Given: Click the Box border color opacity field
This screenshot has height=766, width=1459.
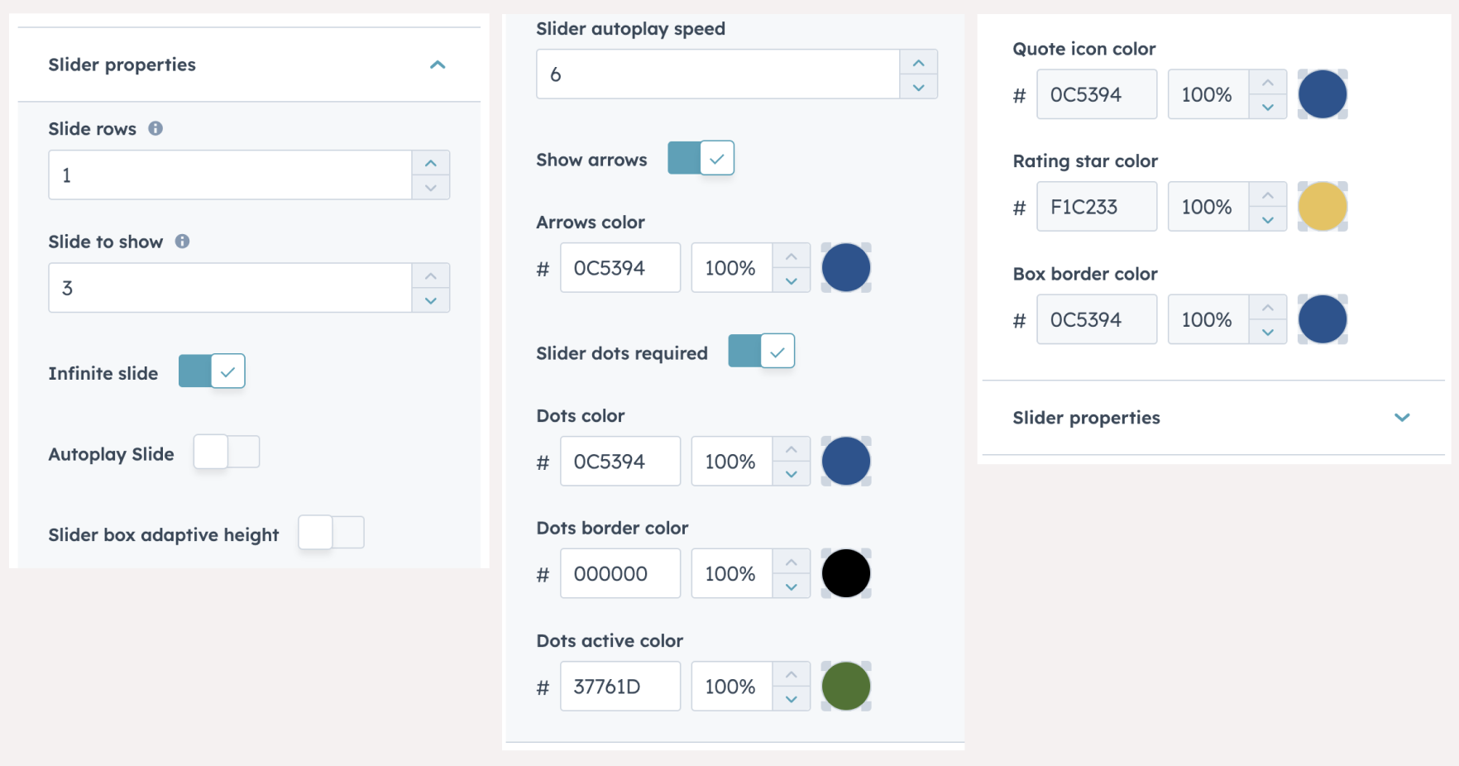Looking at the screenshot, I should (x=1208, y=319).
